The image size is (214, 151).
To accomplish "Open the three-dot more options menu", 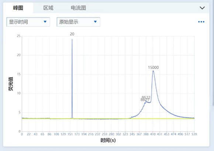I will (x=201, y=22).
